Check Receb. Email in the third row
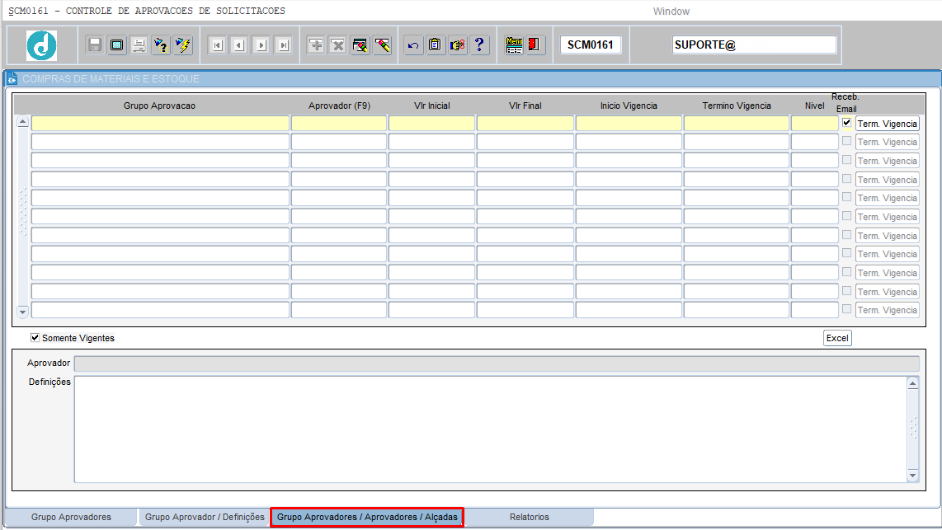The height and width of the screenshot is (530, 942). coord(846,160)
